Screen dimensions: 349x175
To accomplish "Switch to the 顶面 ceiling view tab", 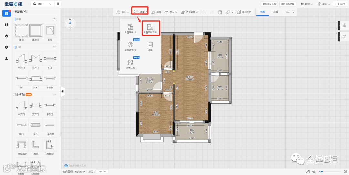I will 275,12.
